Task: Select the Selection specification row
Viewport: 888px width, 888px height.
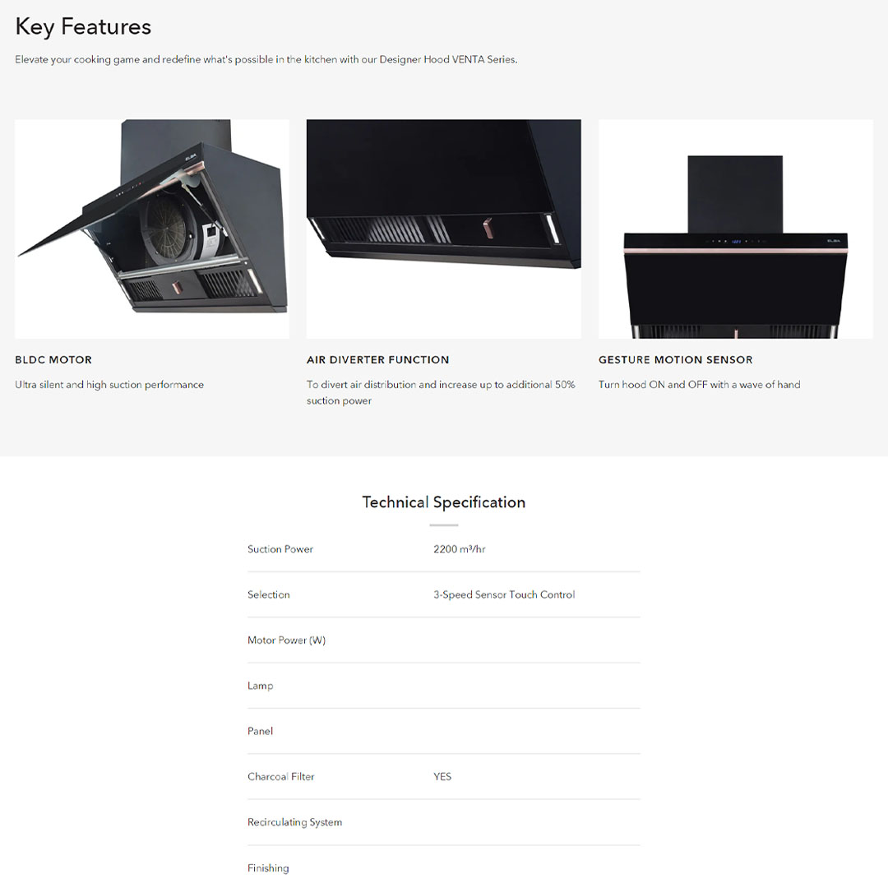Action: point(444,594)
